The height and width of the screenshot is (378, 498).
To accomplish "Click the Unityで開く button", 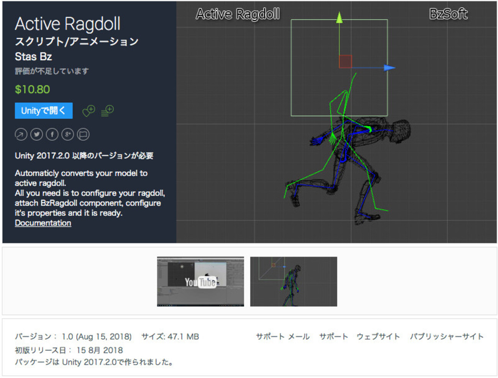I will click(44, 111).
